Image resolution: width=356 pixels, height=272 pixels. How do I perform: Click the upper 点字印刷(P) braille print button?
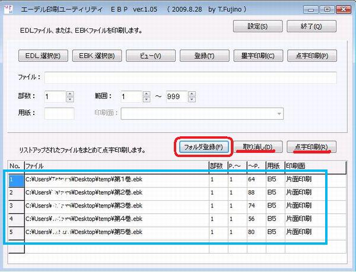pos(311,56)
